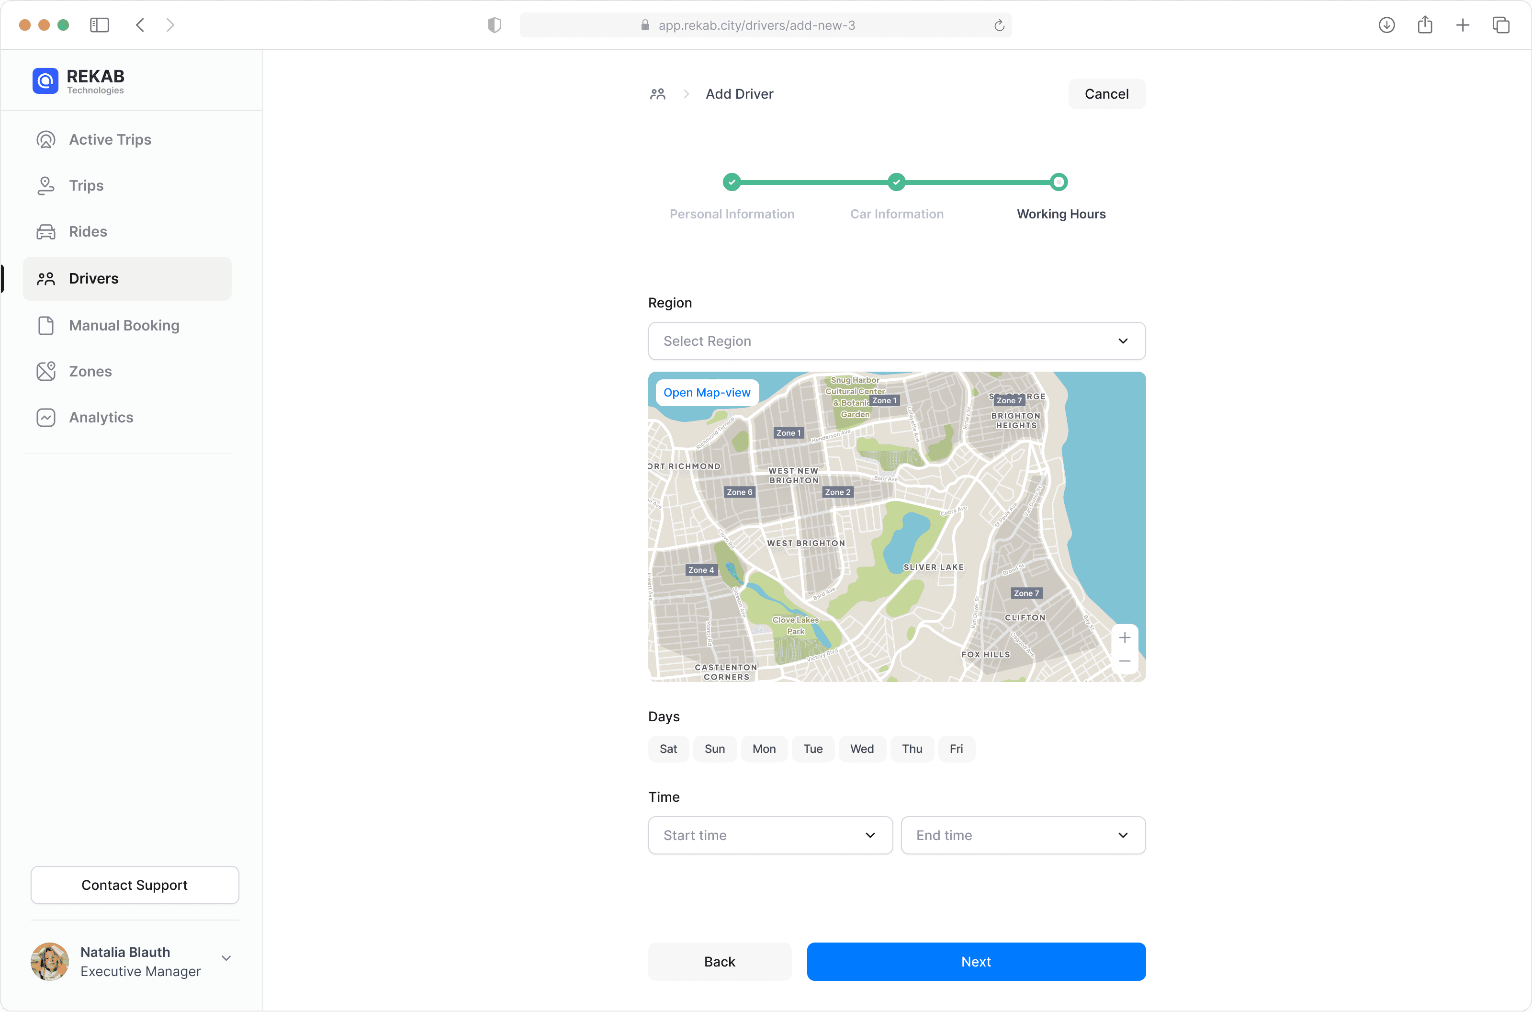The width and height of the screenshot is (1532, 1012).
Task: Toggle the Wed day chip
Action: 861,749
